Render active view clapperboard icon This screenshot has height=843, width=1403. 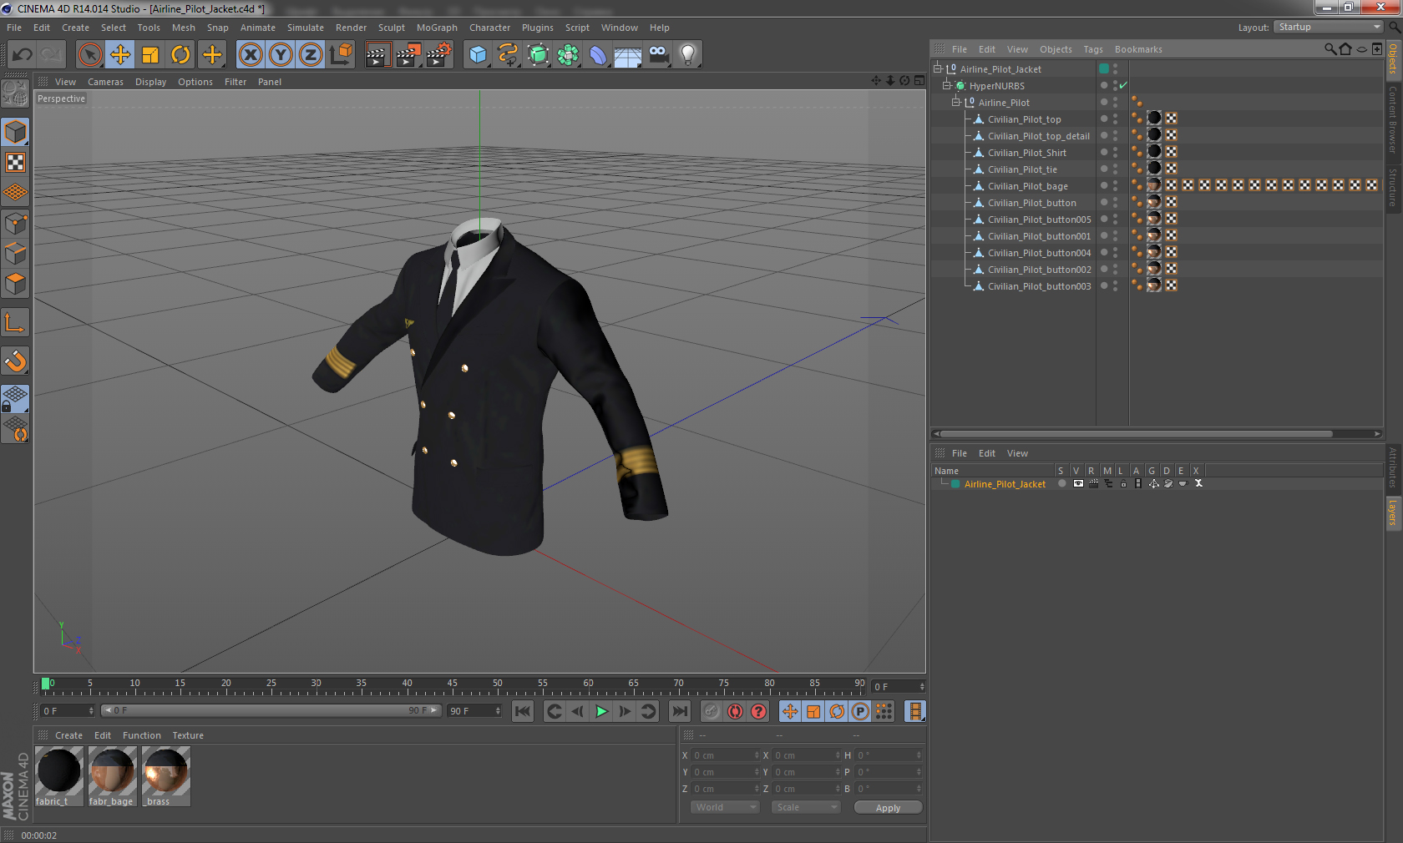point(377,55)
